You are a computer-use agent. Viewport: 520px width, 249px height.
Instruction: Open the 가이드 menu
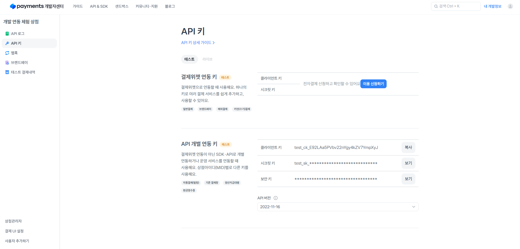(x=78, y=6)
